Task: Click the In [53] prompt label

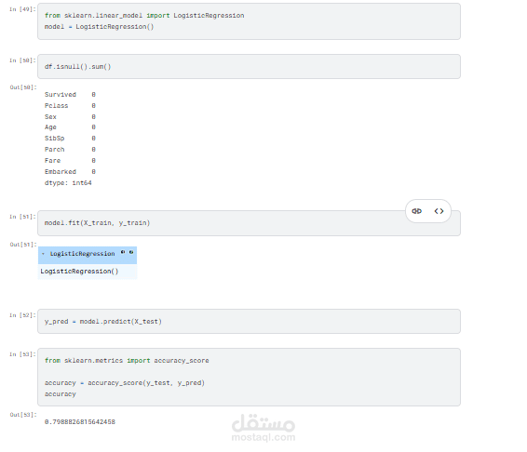Action: point(22,354)
